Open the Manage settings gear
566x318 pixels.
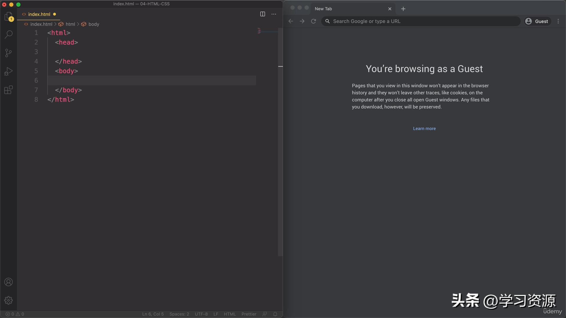tap(9, 300)
